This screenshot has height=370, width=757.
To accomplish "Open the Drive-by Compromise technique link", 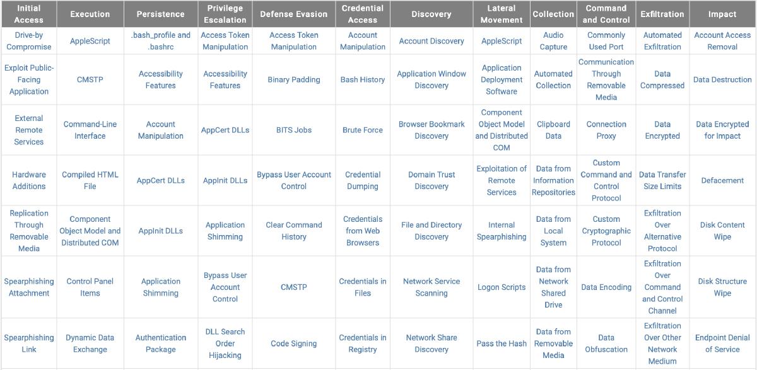I will [29, 41].
